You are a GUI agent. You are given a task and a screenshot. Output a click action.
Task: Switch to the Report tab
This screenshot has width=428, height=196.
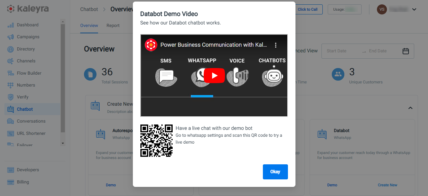113,26
